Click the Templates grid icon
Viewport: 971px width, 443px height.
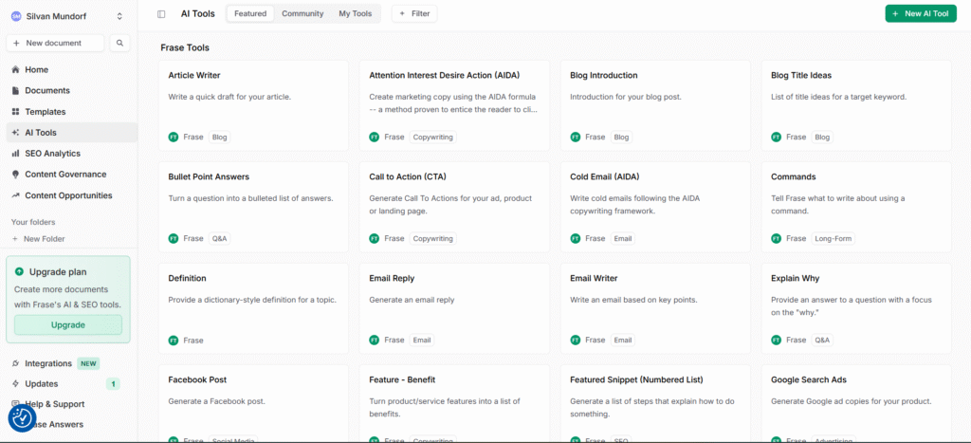pyautogui.click(x=15, y=112)
